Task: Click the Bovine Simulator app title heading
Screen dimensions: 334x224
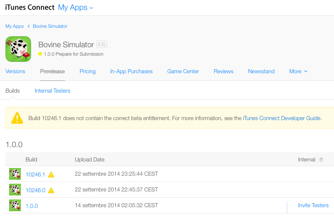Action: pyautogui.click(x=66, y=45)
